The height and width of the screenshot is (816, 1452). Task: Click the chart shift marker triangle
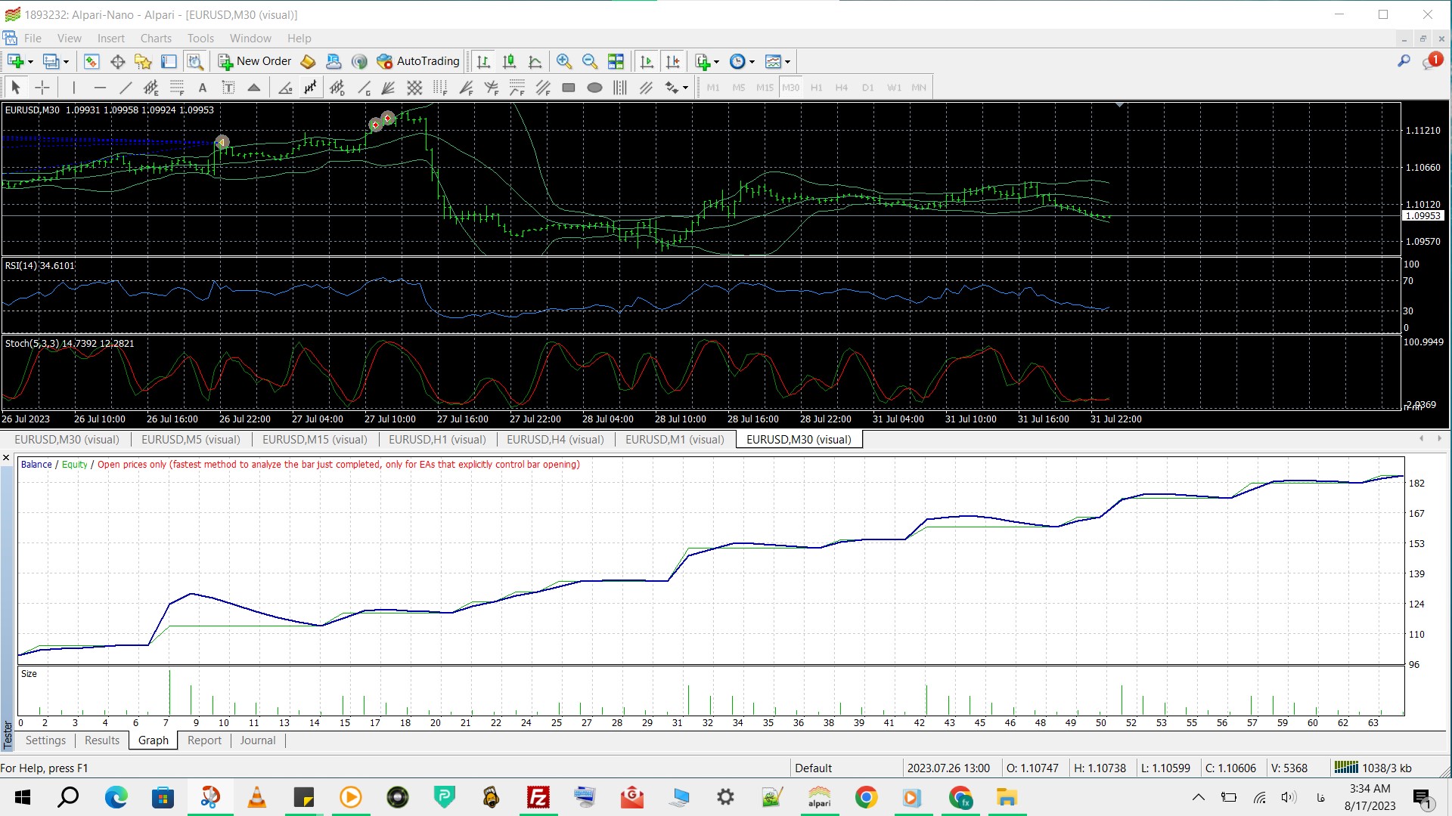1119,106
